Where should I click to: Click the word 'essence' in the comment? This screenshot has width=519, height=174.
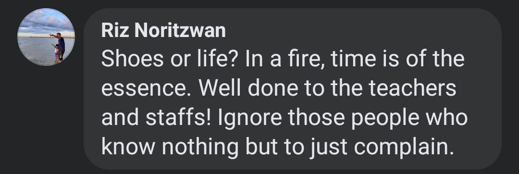click(146, 89)
